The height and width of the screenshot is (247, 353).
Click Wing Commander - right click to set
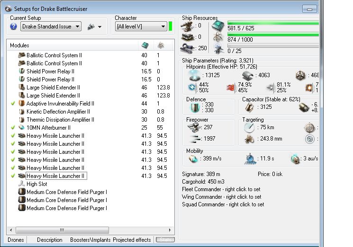point(222,197)
